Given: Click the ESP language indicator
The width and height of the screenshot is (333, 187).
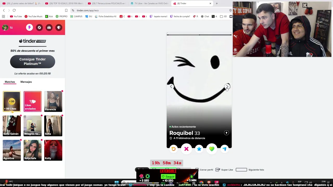Looking at the screenshot, I should pyautogui.click(x=300, y=182).
